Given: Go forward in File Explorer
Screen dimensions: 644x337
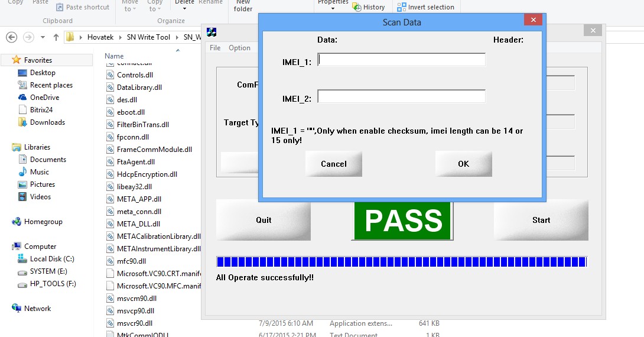Looking at the screenshot, I should [x=28, y=37].
